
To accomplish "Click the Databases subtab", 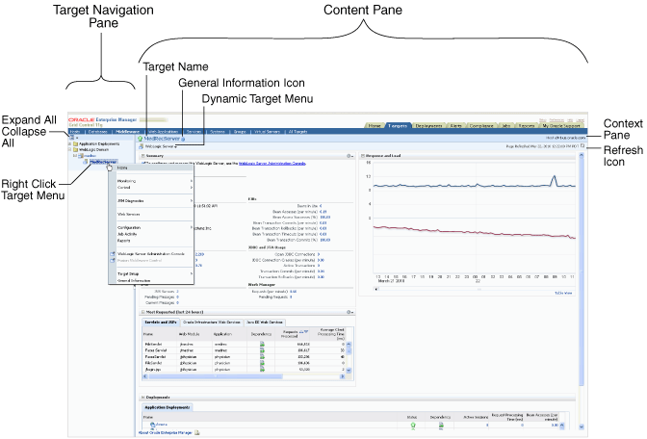I will 98,132.
